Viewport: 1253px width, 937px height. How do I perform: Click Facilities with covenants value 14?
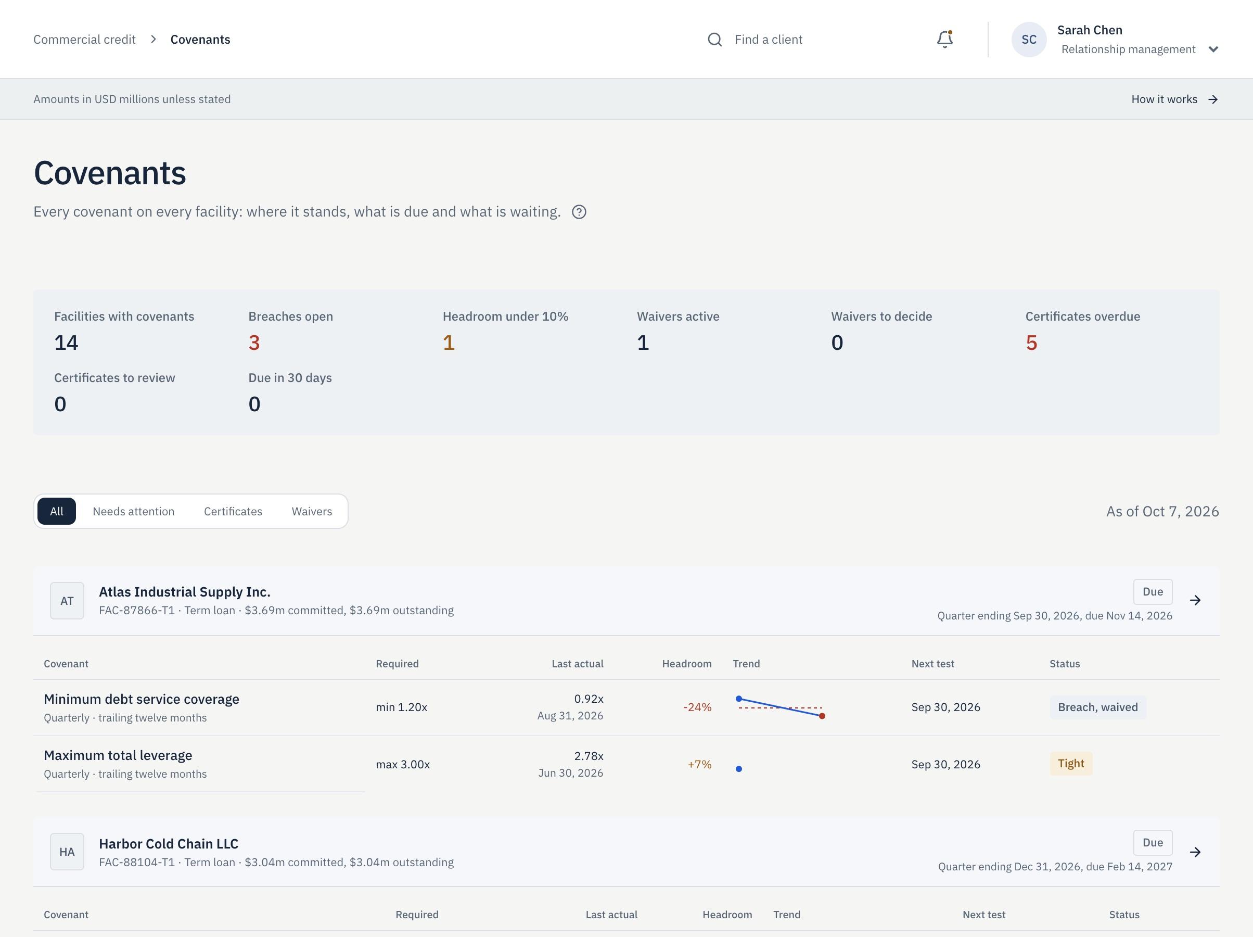point(66,343)
